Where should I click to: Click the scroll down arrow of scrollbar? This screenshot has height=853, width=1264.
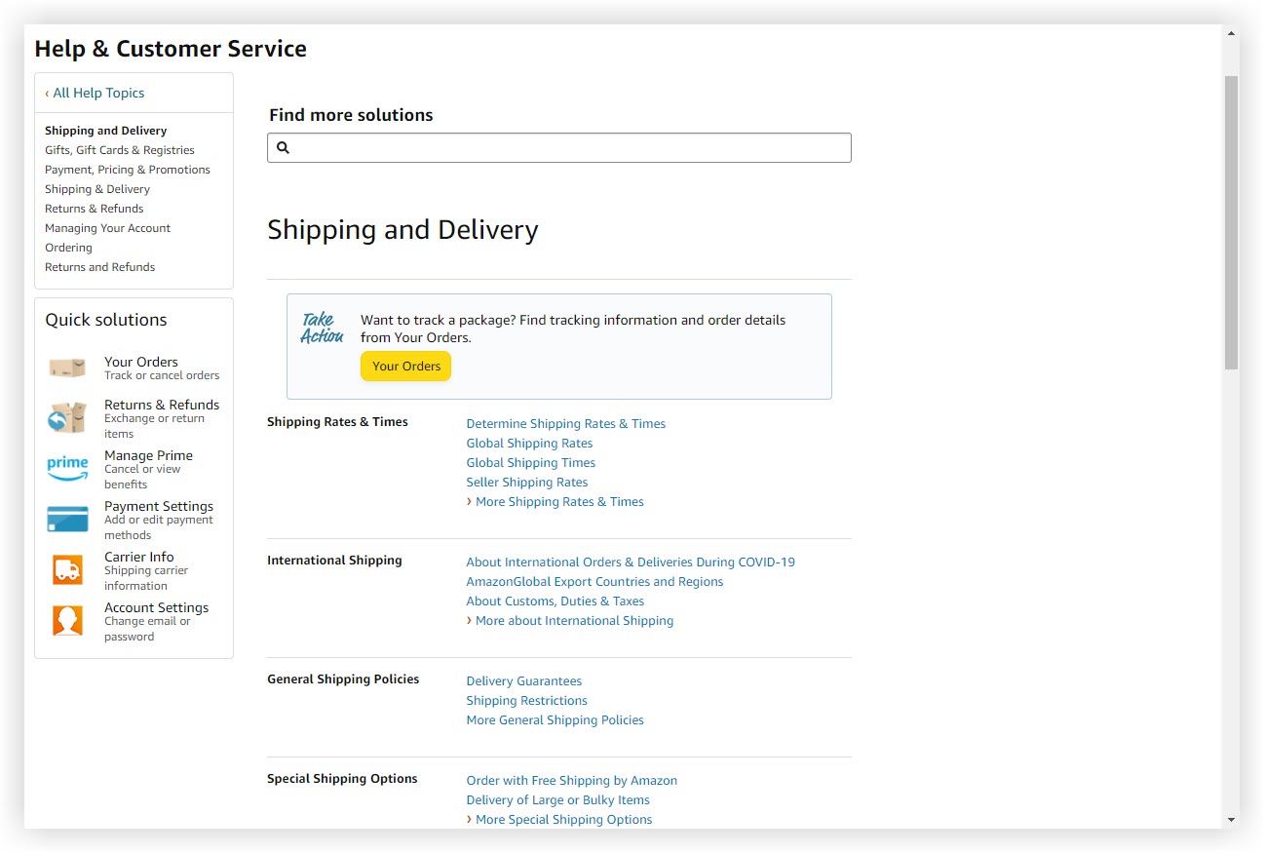[1231, 820]
